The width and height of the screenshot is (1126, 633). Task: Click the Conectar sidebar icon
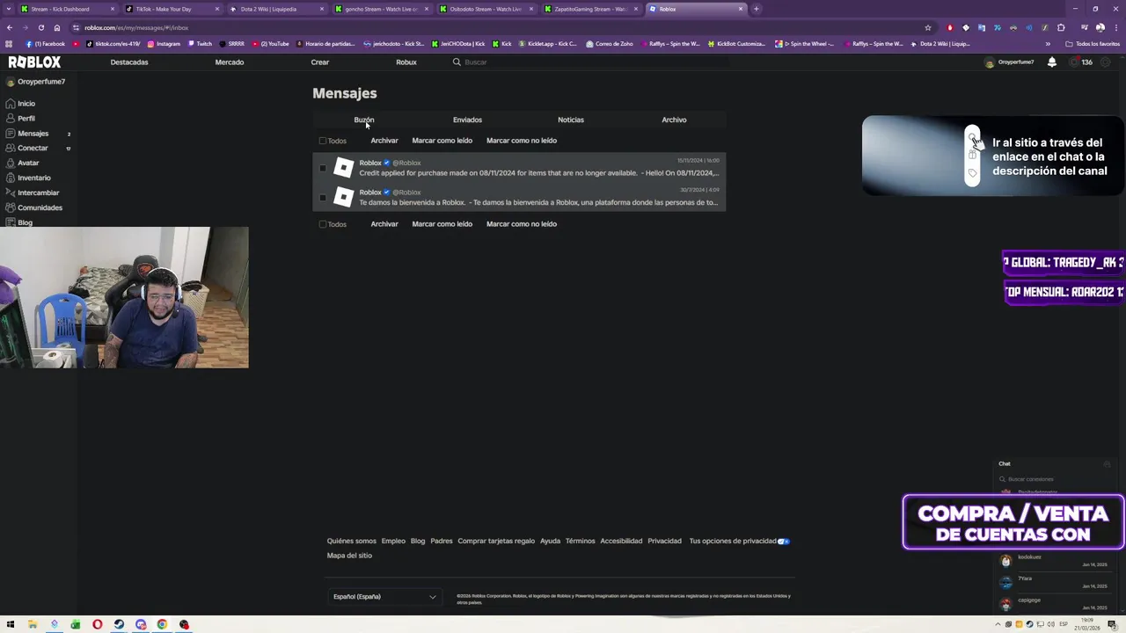[x=11, y=148]
